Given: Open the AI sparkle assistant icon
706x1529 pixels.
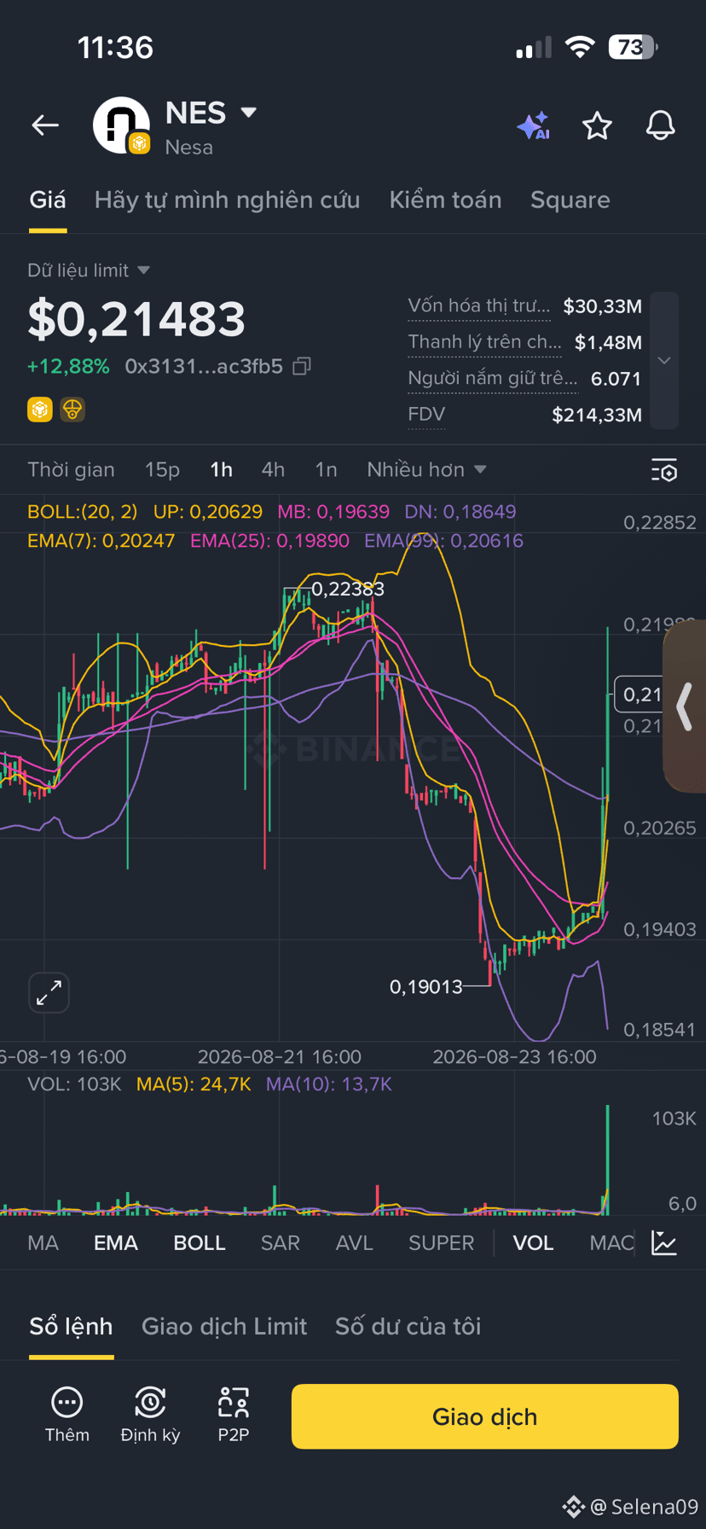Looking at the screenshot, I should (534, 126).
